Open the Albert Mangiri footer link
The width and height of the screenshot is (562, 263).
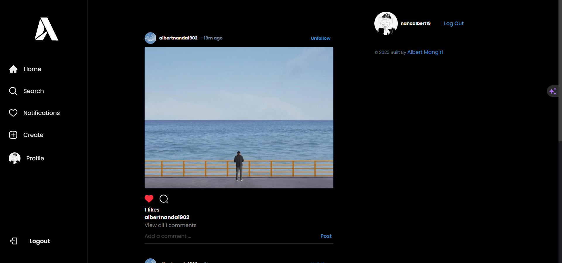click(425, 52)
